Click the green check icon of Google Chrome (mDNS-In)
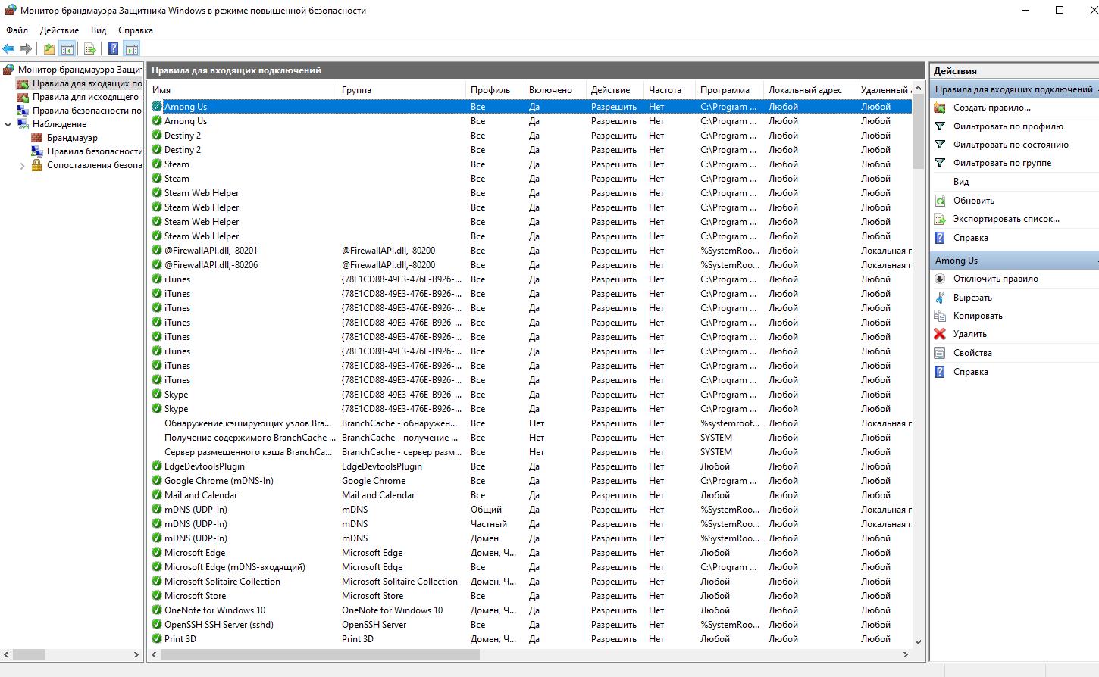Viewport: 1099px width, 677px height. (157, 480)
